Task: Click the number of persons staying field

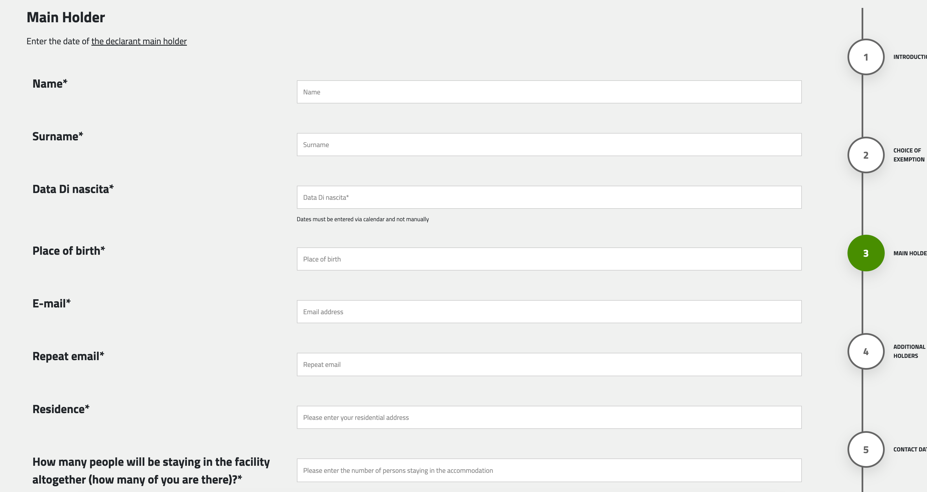Action: (x=549, y=470)
